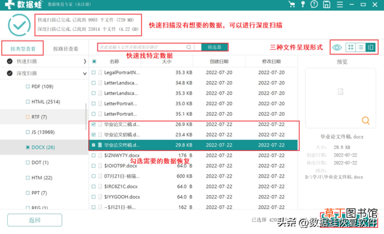Toggle select-all checkbox in header

[x=94, y=61]
